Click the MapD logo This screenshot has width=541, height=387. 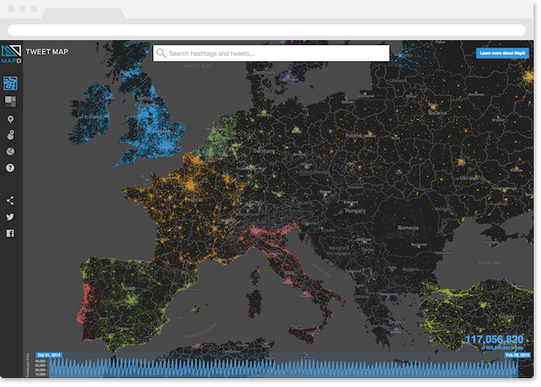[11, 54]
